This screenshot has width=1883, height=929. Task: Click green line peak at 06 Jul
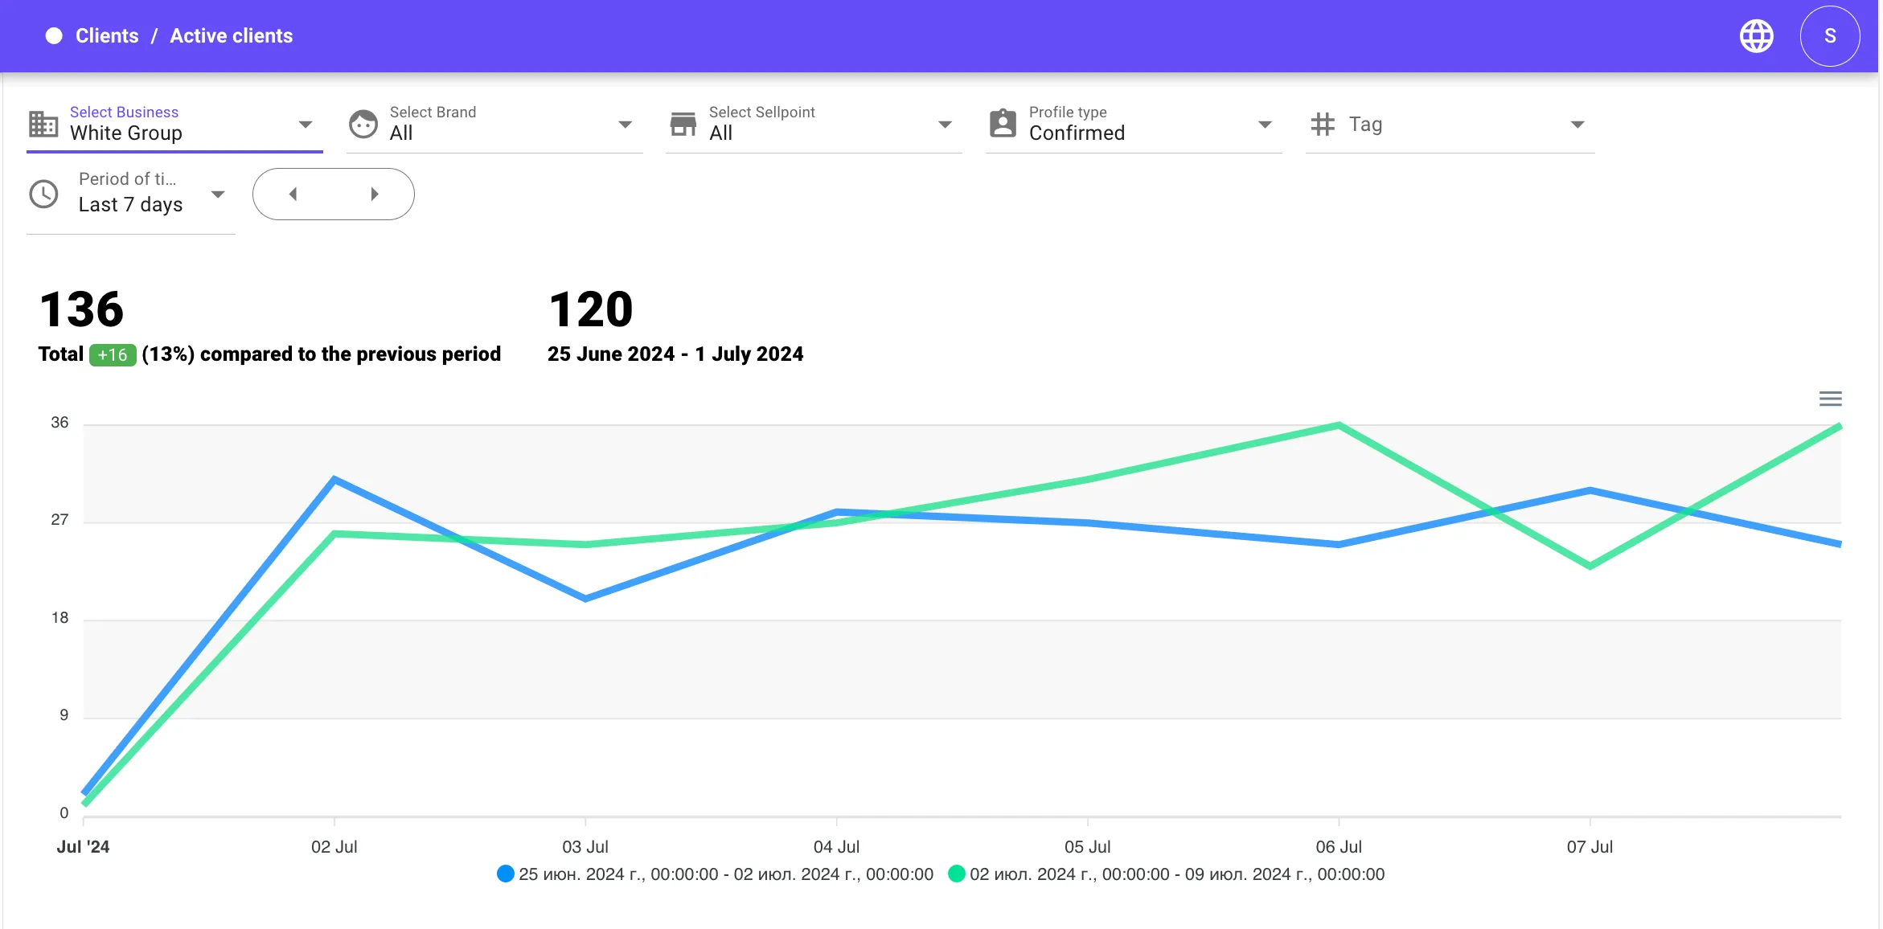point(1339,425)
